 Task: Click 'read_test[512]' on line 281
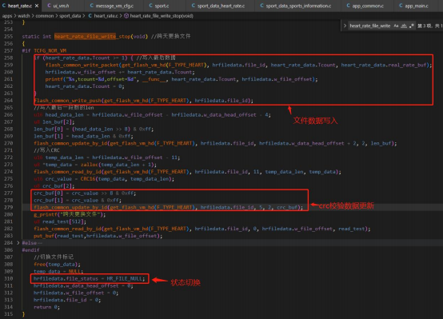pos(64,221)
